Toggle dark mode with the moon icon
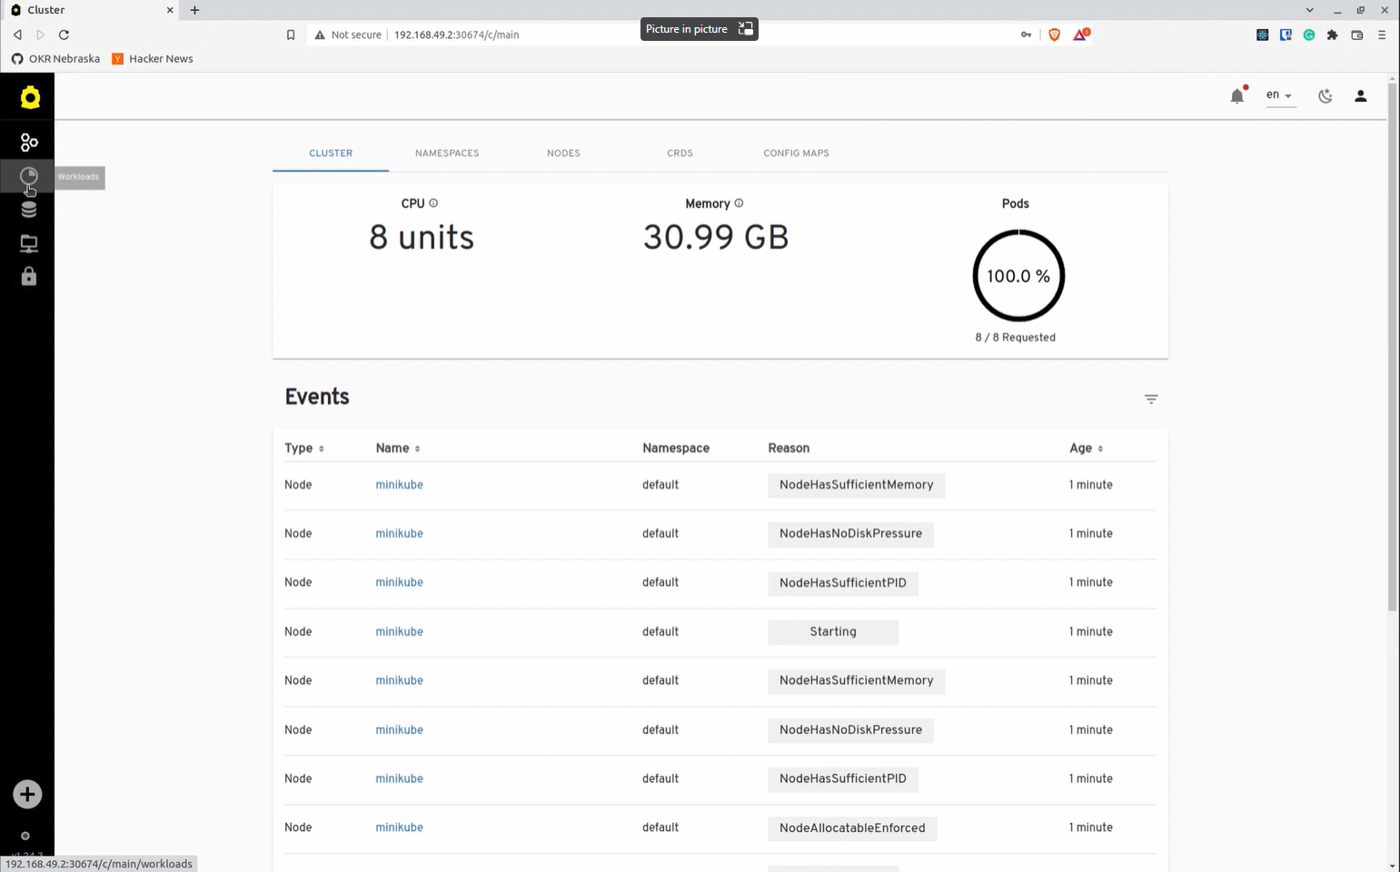This screenshot has height=872, width=1400. click(x=1325, y=94)
